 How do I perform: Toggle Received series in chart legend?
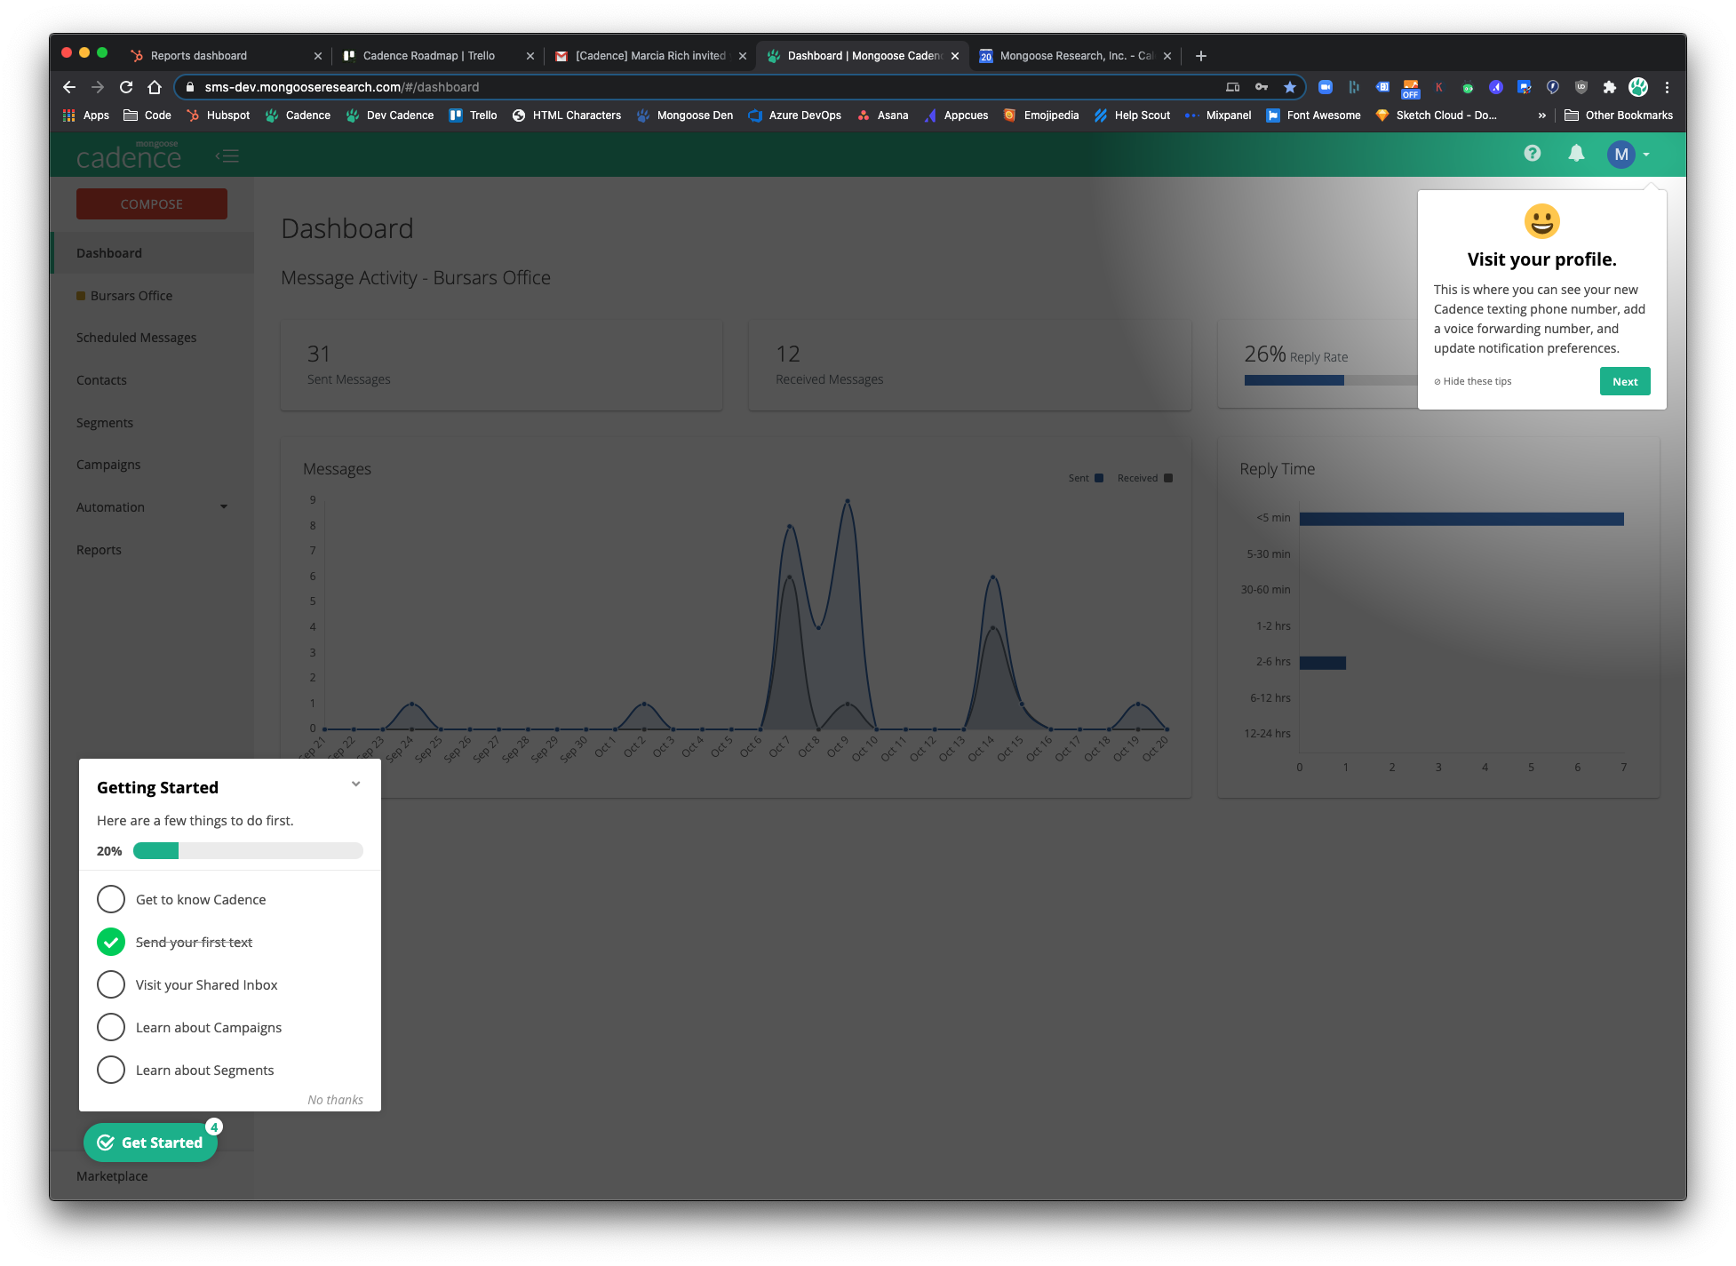[x=1144, y=478]
